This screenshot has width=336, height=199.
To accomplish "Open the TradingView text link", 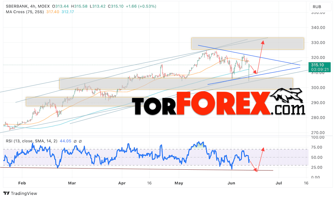I will pos(24,193).
